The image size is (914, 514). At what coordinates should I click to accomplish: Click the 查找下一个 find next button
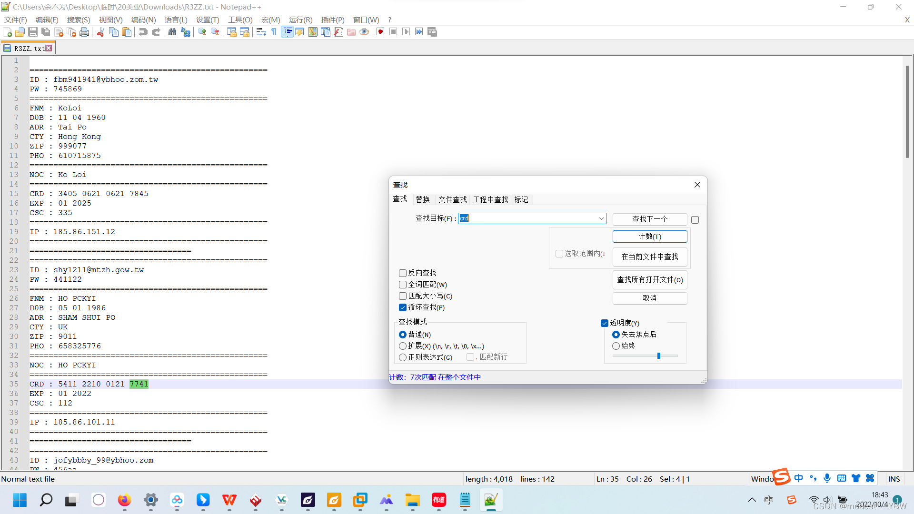pyautogui.click(x=649, y=219)
